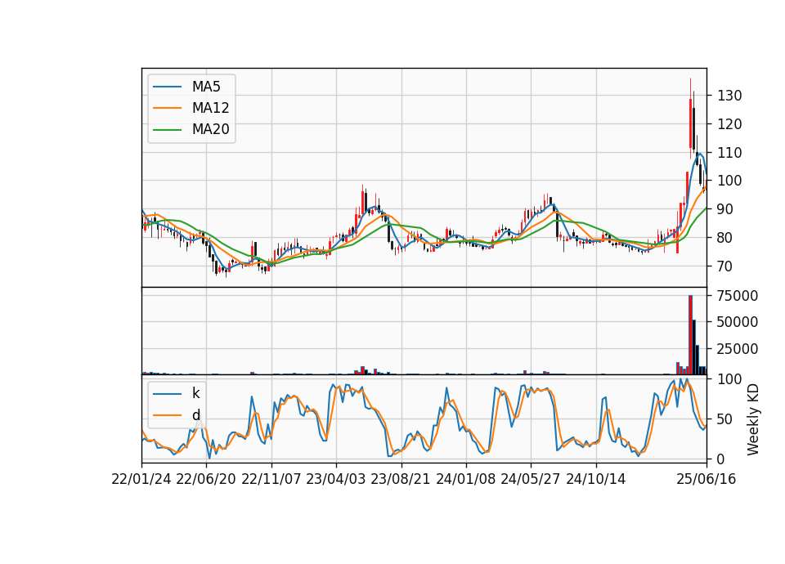This screenshot has height=564, width=785.
Task: Click the 70 price axis label
Action: (725, 266)
